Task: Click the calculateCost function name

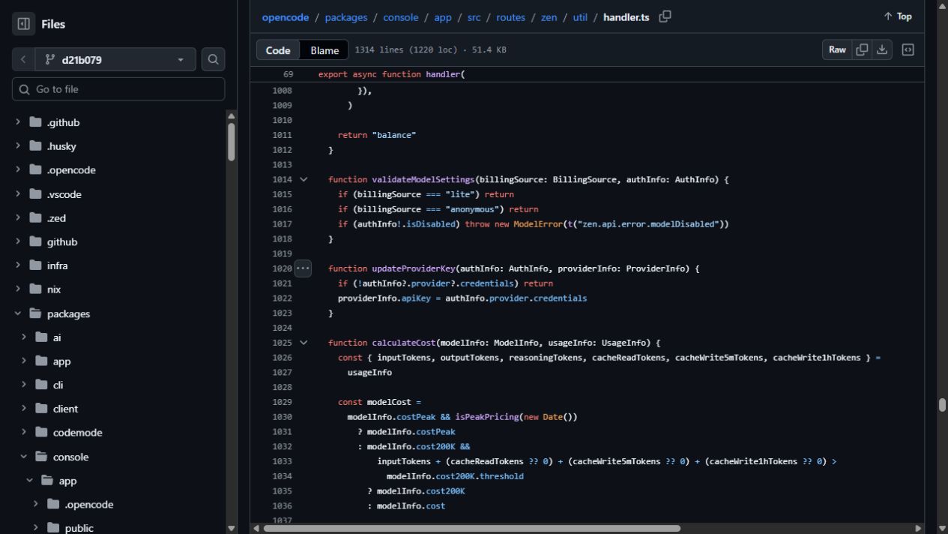Action: click(404, 343)
